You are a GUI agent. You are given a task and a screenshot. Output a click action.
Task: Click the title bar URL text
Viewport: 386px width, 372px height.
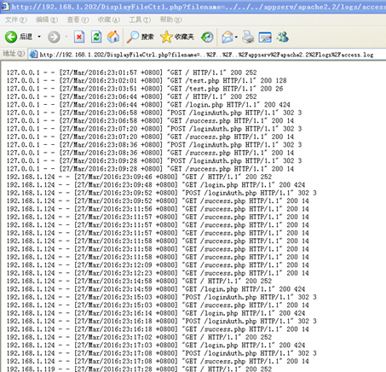click(x=199, y=6)
